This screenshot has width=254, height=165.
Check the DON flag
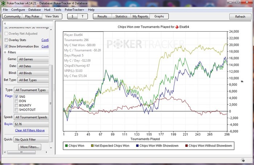[x=16, y=101]
